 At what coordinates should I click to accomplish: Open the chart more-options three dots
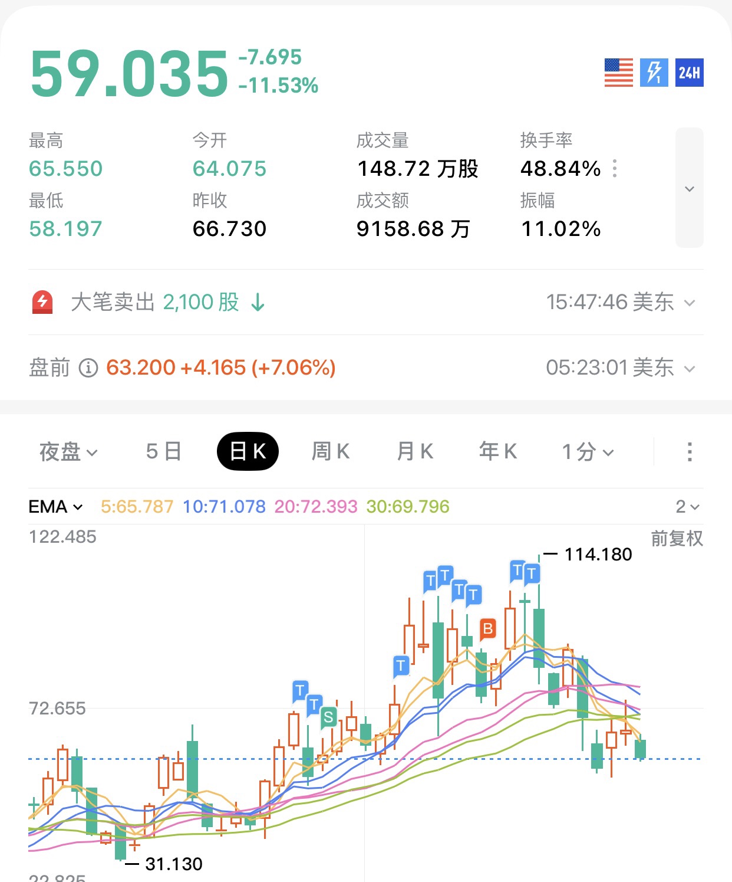pyautogui.click(x=689, y=452)
